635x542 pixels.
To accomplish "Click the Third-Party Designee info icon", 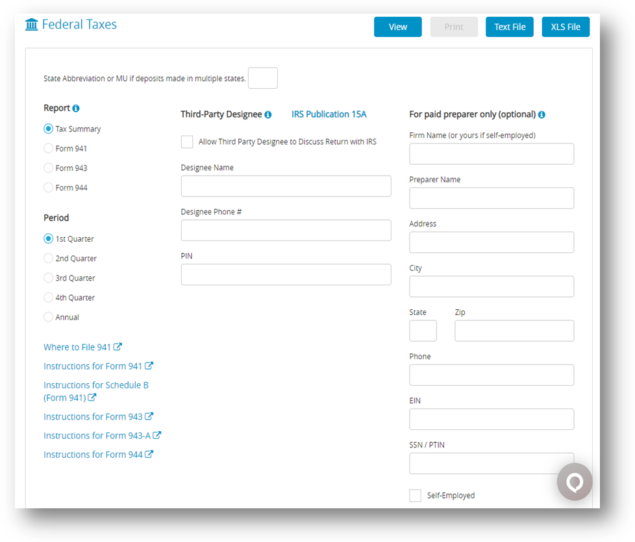I will tap(269, 114).
